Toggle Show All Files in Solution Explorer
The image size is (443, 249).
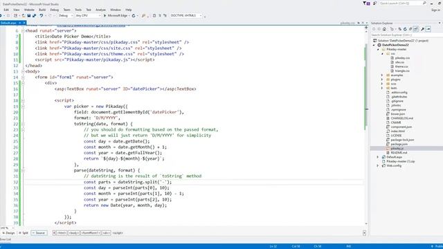point(416,29)
